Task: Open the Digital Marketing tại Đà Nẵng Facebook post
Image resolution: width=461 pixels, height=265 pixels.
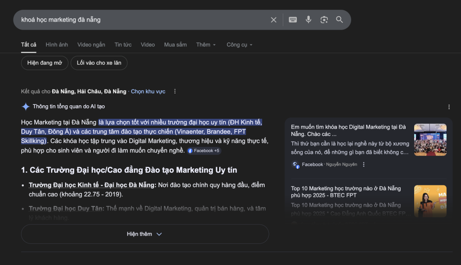Action: pos(348,130)
